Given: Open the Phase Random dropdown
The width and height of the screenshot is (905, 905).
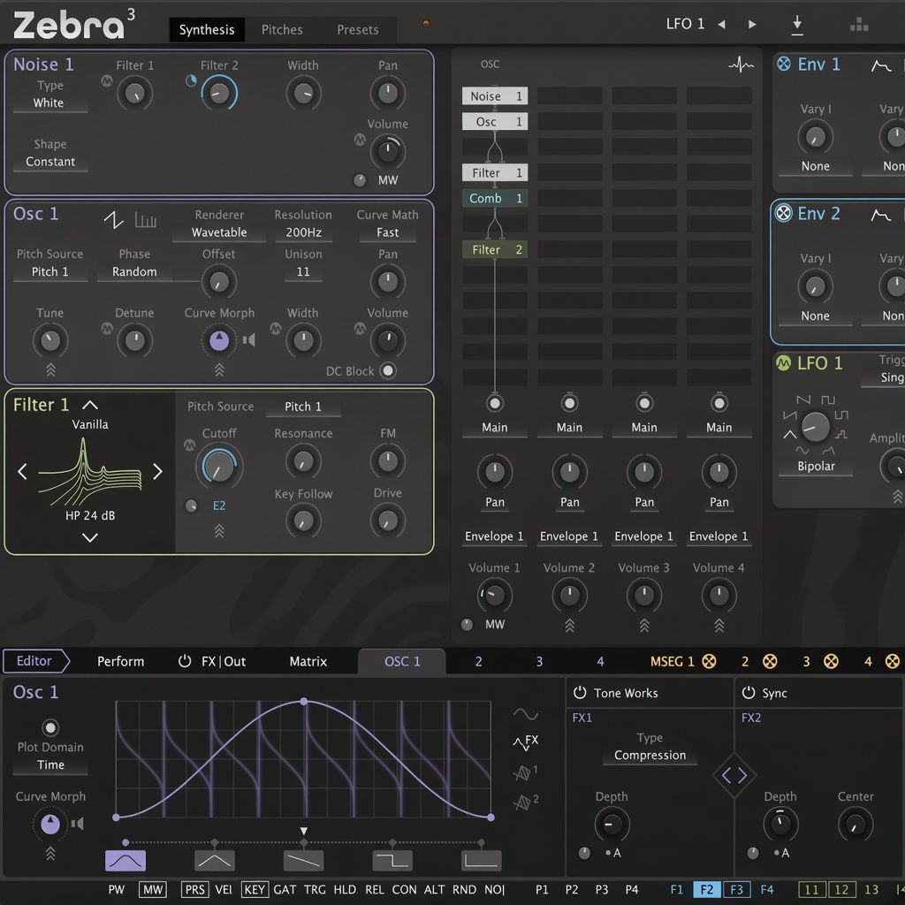Looking at the screenshot, I should [x=134, y=272].
